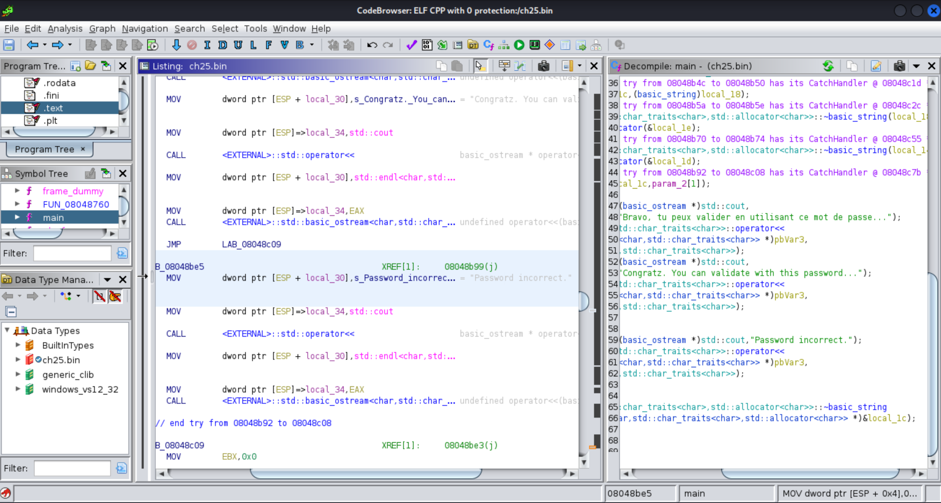Screen dimensions: 941x503
Task: Open the Bytes viewer binary icon
Action: (x=427, y=45)
